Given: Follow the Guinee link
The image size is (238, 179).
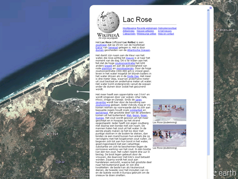Looking at the screenshot, I should [x=100, y=118].
